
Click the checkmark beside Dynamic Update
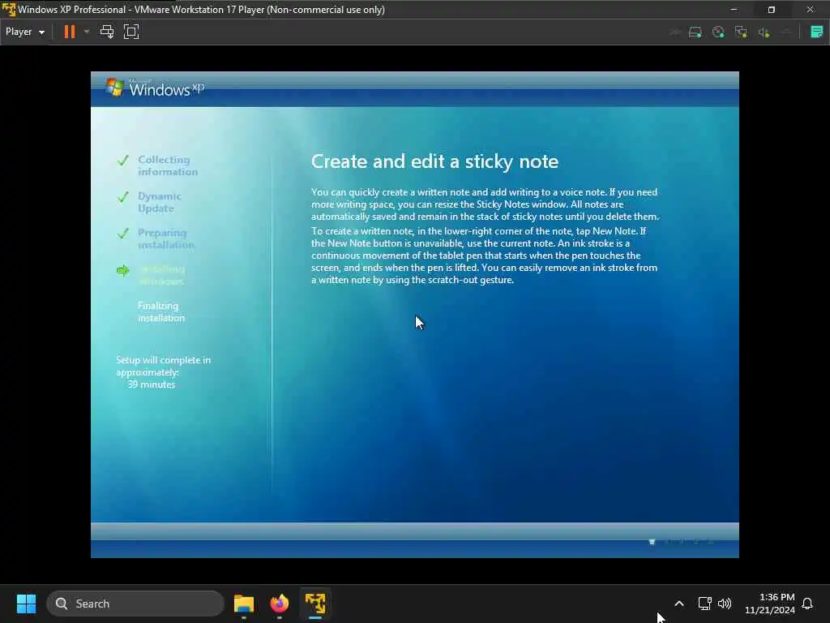tap(123, 197)
